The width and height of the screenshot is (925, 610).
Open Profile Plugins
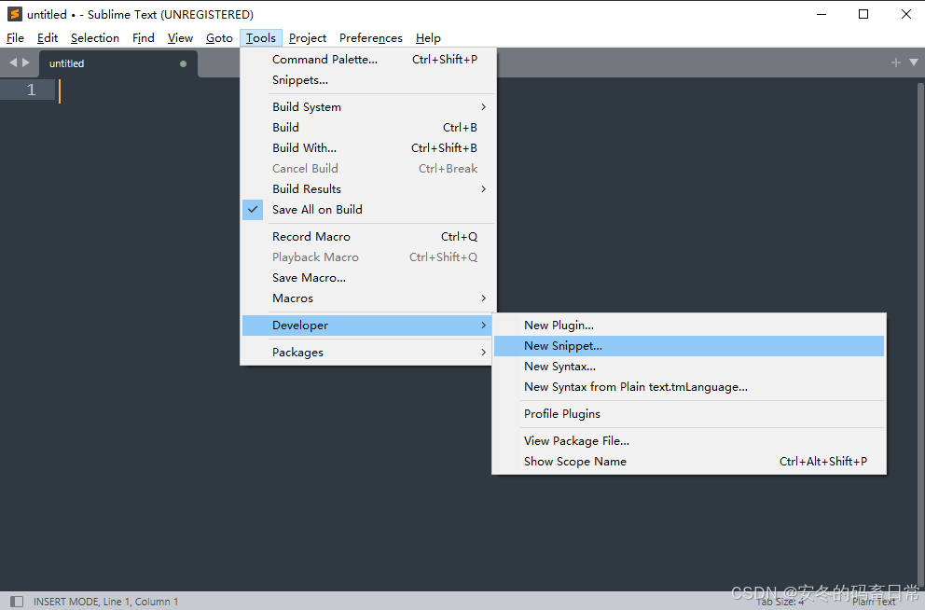click(x=689, y=413)
